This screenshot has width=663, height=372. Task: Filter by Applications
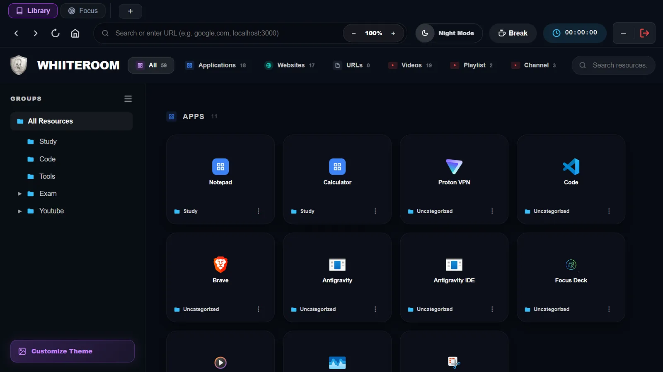pyautogui.click(x=216, y=65)
